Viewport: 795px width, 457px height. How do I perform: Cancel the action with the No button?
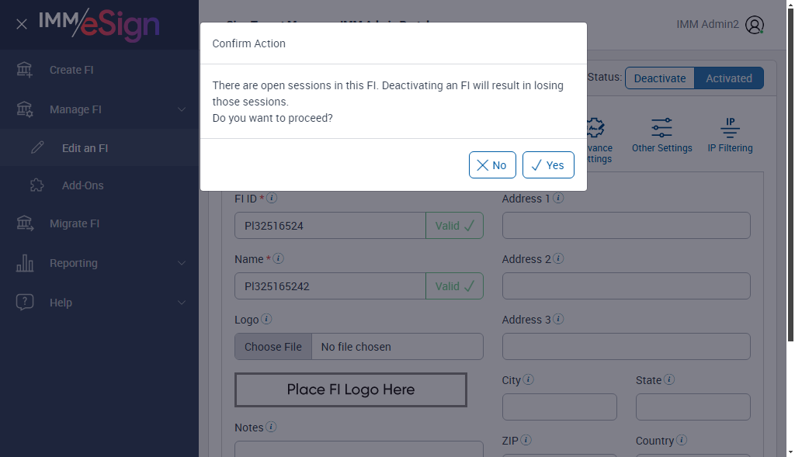(492, 165)
